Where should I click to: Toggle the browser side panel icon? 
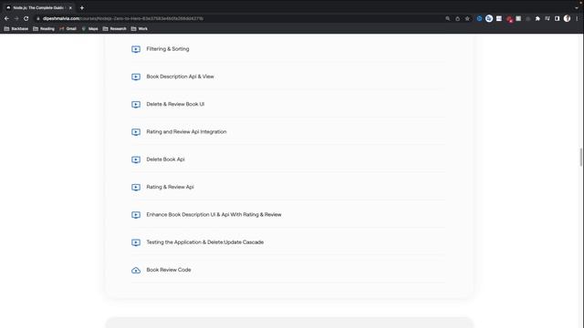click(558, 18)
